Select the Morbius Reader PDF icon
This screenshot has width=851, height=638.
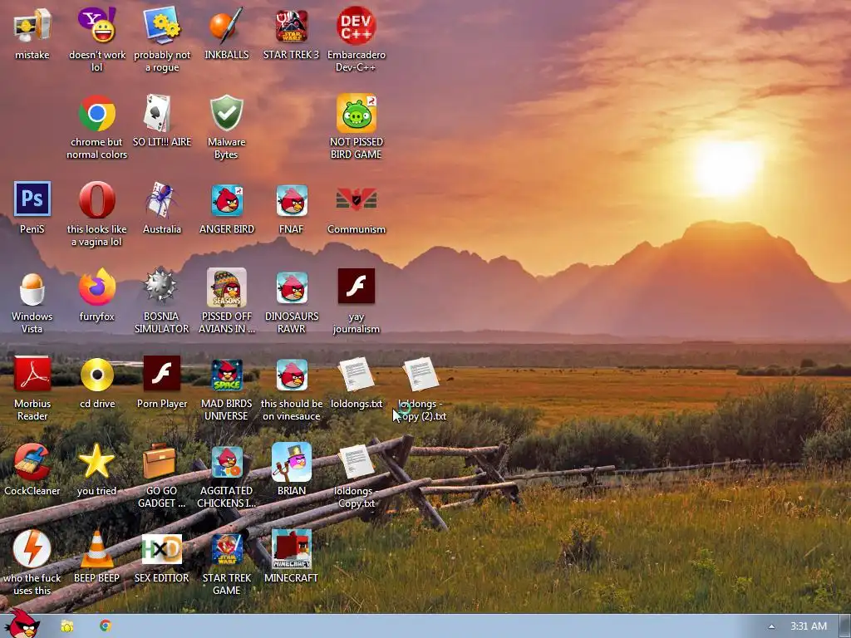[x=32, y=375]
